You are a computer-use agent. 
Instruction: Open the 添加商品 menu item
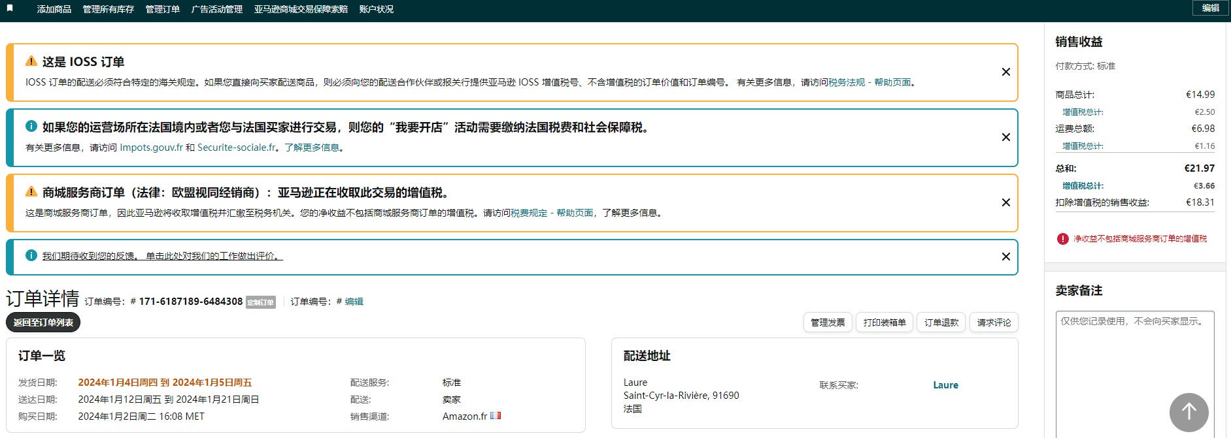click(54, 9)
